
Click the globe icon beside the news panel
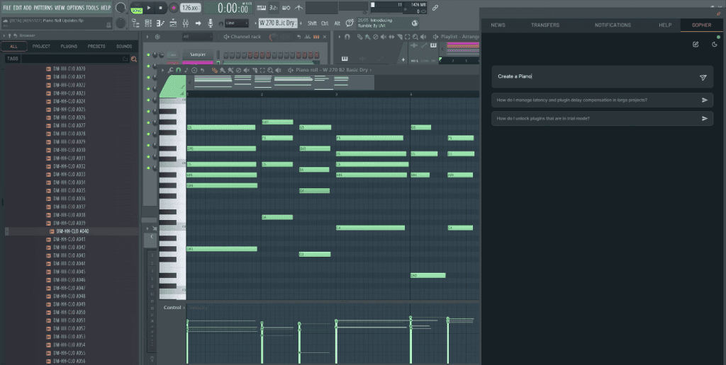(415, 23)
